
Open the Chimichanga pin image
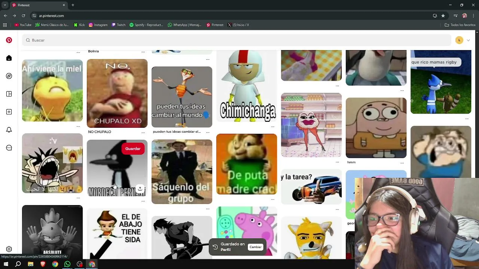pyautogui.click(x=247, y=86)
